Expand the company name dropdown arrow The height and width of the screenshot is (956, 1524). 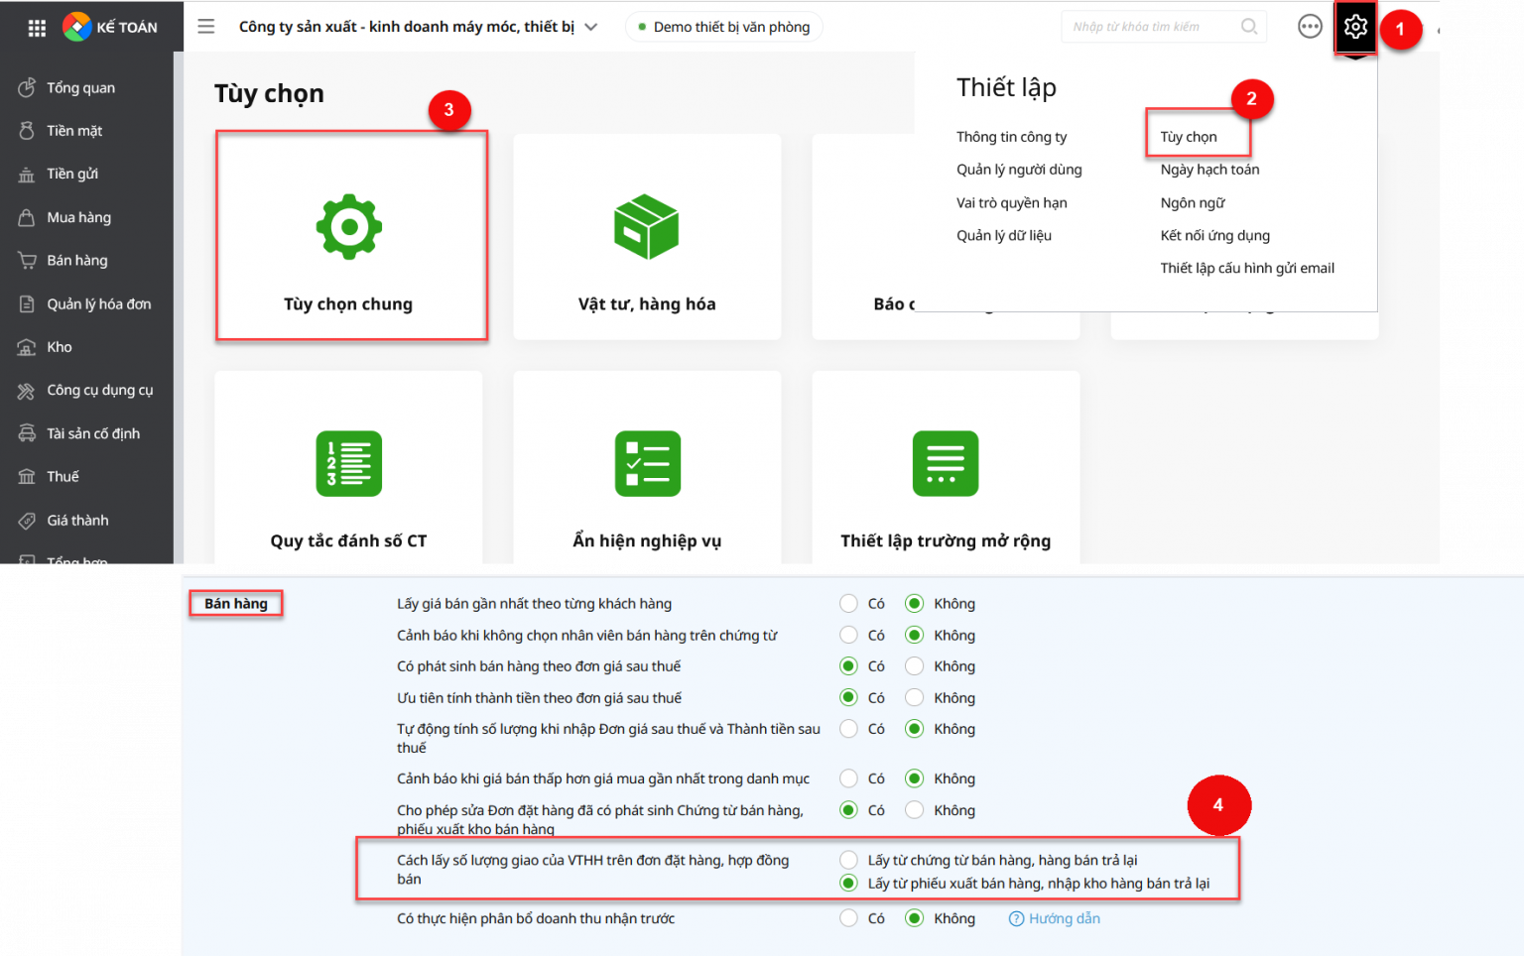pos(591,27)
